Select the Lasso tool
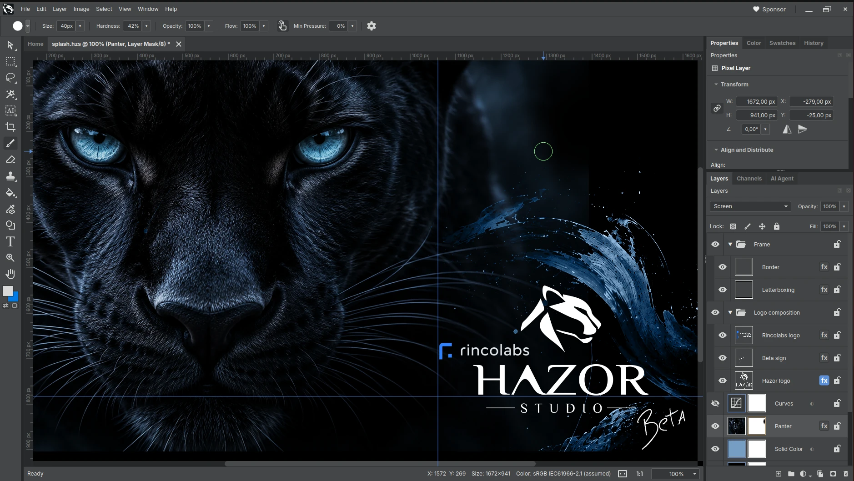The width and height of the screenshot is (854, 481). [x=10, y=78]
